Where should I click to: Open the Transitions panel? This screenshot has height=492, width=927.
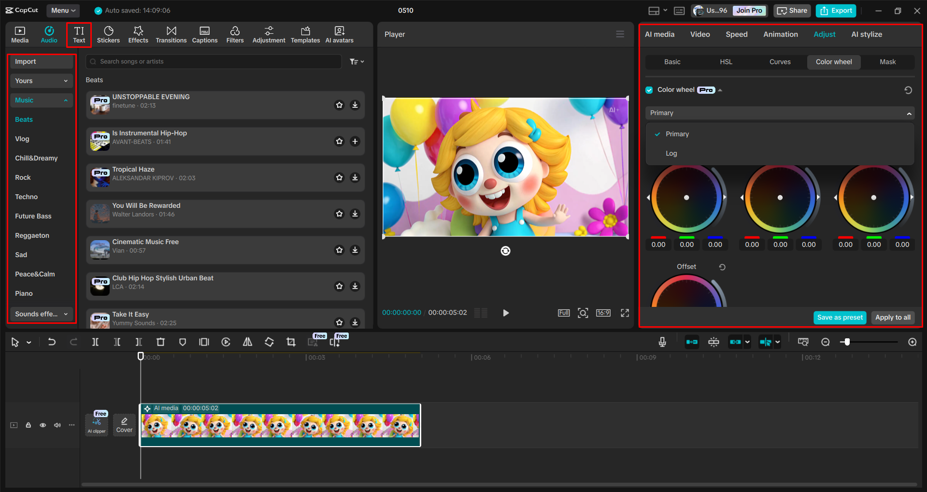point(171,34)
